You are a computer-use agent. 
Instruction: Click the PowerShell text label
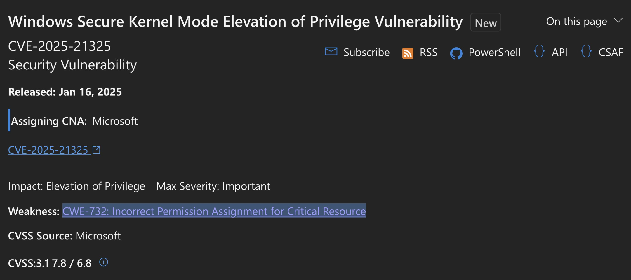point(494,52)
